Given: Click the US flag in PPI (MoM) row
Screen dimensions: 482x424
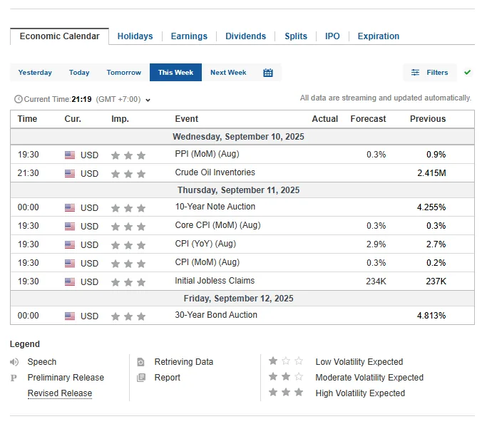Looking at the screenshot, I should (x=70, y=155).
